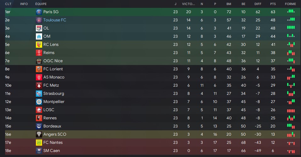Click the SM Caen team name
301x157 pixels.
[x=52, y=151]
